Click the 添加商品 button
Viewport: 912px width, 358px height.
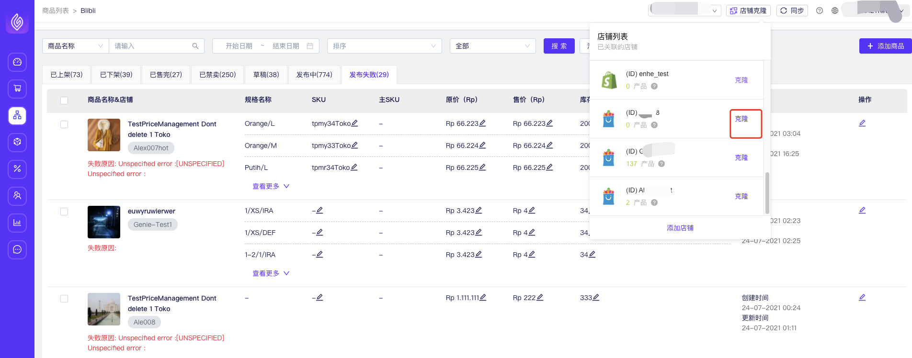coord(885,46)
